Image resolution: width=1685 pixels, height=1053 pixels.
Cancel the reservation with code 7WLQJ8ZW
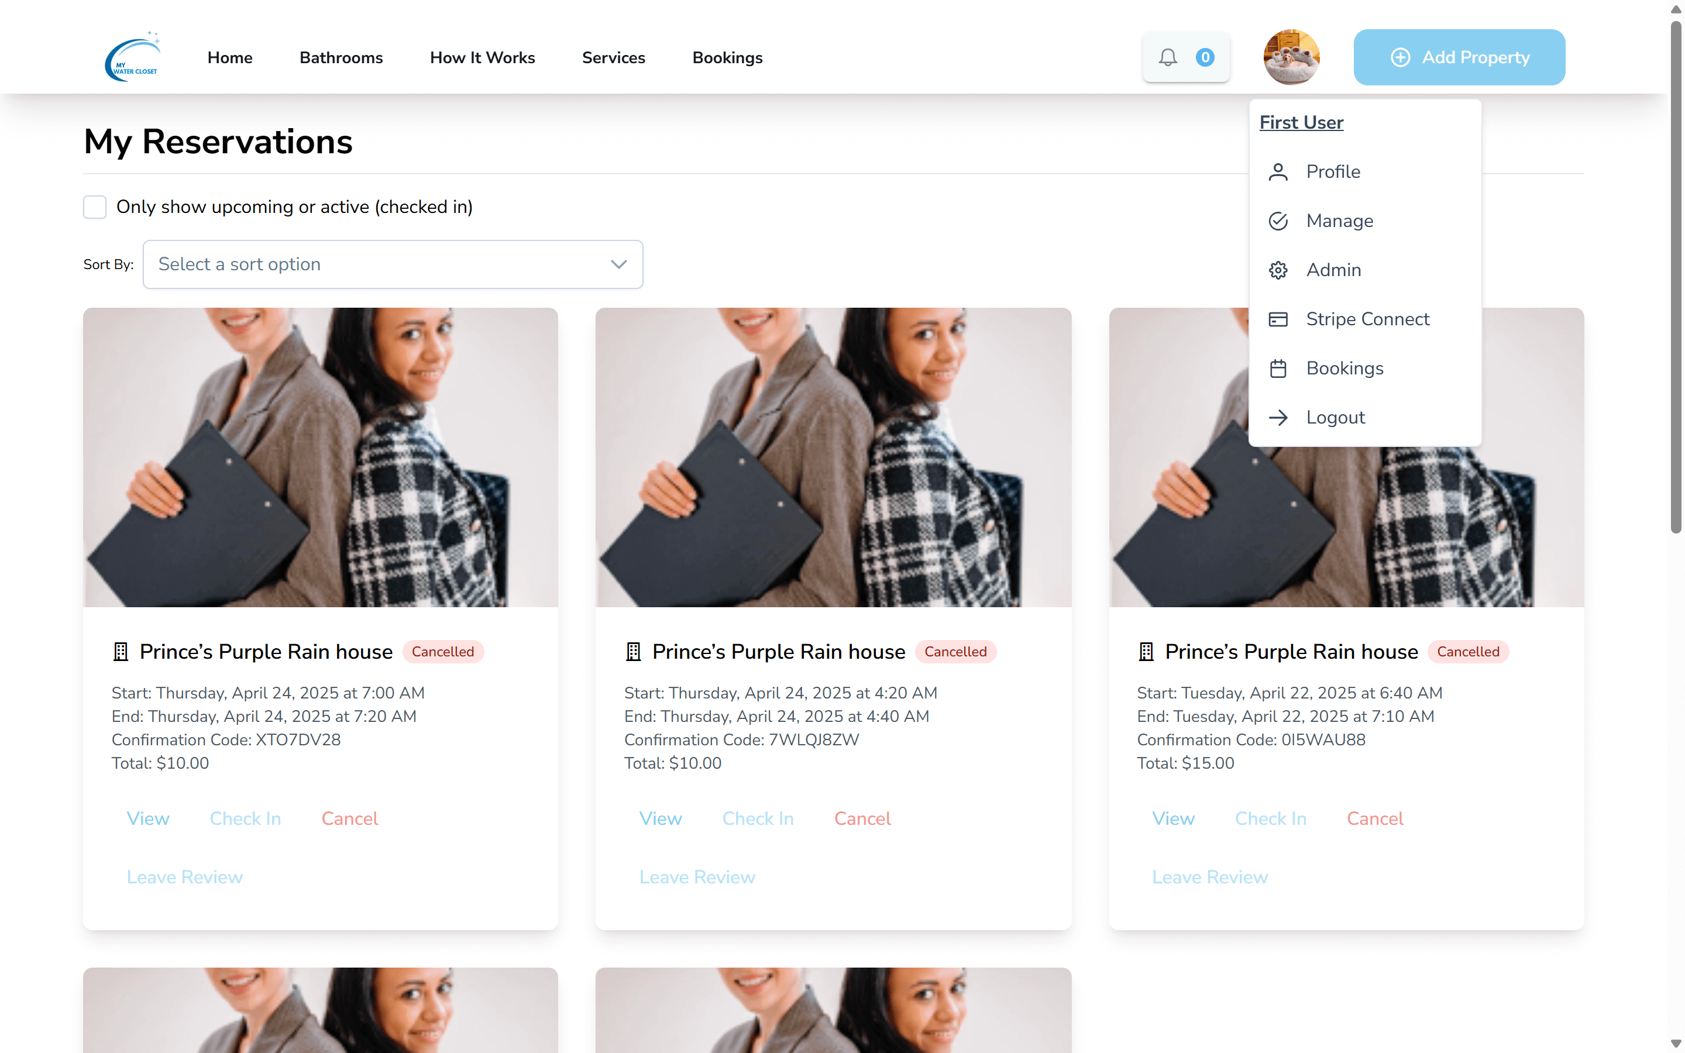[862, 818]
